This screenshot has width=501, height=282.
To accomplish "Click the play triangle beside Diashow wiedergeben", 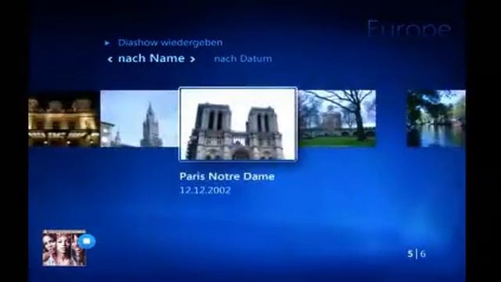I will click(x=107, y=43).
